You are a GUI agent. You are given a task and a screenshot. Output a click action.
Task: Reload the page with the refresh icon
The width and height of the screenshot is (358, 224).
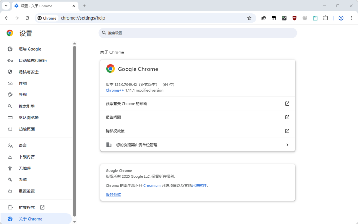[27, 18]
